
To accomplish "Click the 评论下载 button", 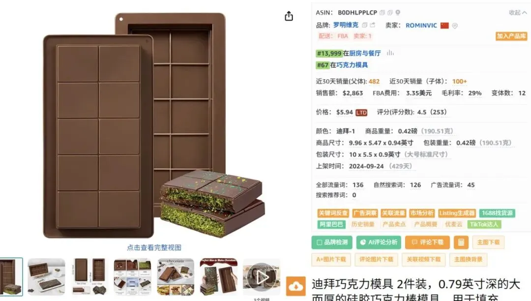I will 427,242.
